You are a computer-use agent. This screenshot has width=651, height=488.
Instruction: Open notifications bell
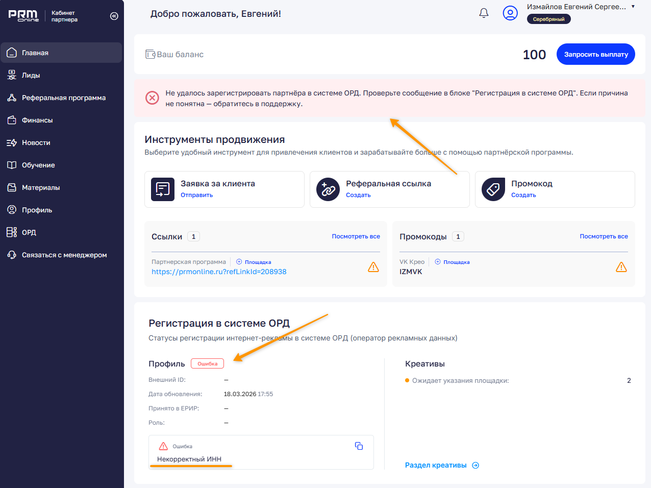(484, 13)
